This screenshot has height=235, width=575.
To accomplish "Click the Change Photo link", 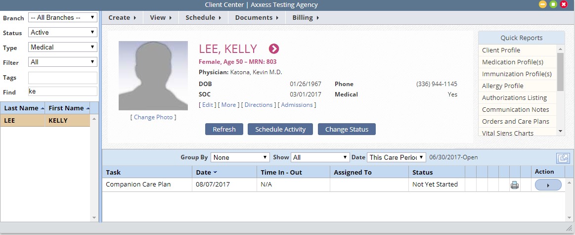I will click(153, 117).
